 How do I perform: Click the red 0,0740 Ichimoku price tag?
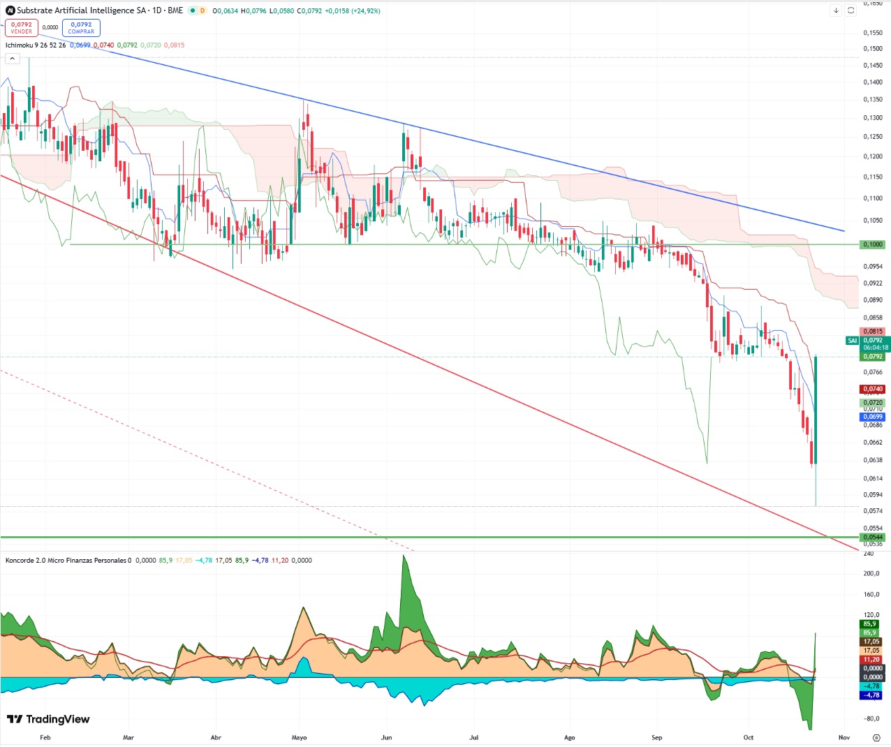(873, 389)
